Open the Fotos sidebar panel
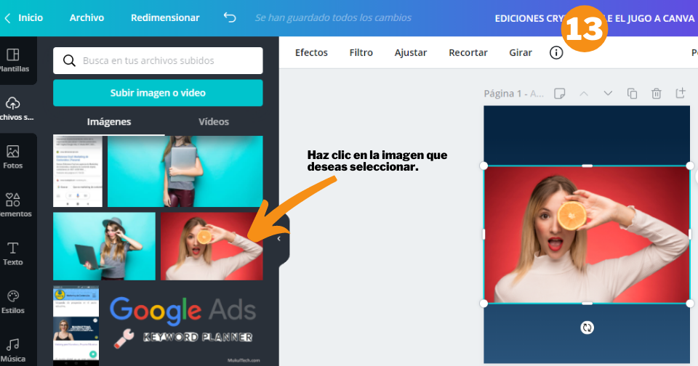This screenshot has height=366, width=698. tap(13, 157)
